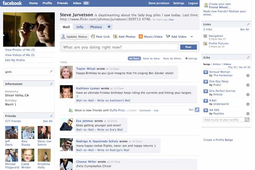The image size is (255, 170).
Task: Click round icon beside AA XXX
Action: pyautogui.click(x=248, y=114)
